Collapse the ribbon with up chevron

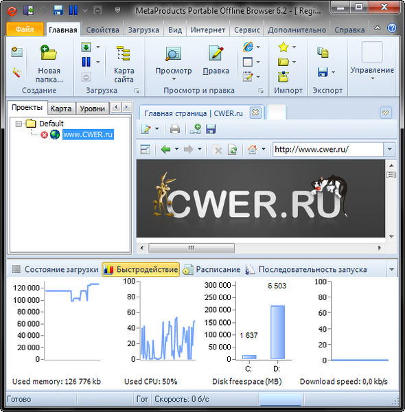tap(377, 27)
